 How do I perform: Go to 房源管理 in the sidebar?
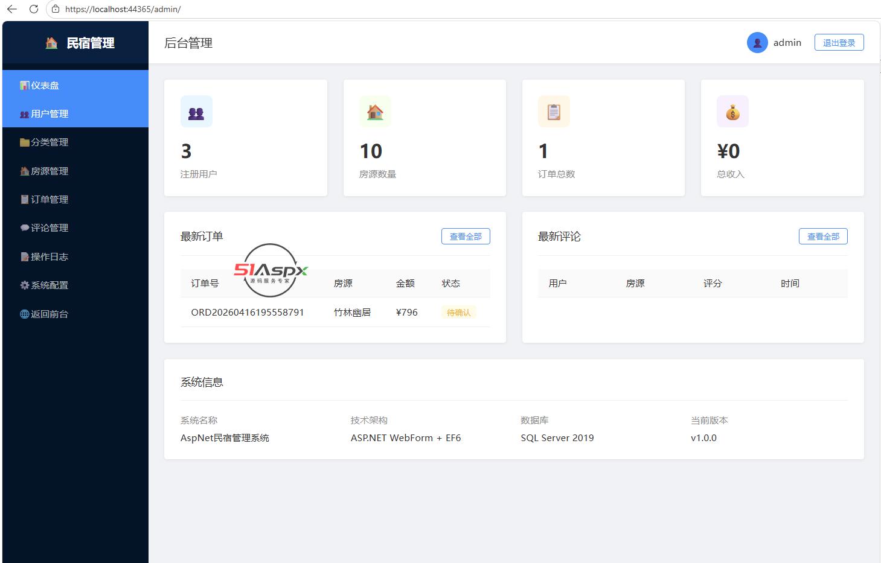pos(75,171)
